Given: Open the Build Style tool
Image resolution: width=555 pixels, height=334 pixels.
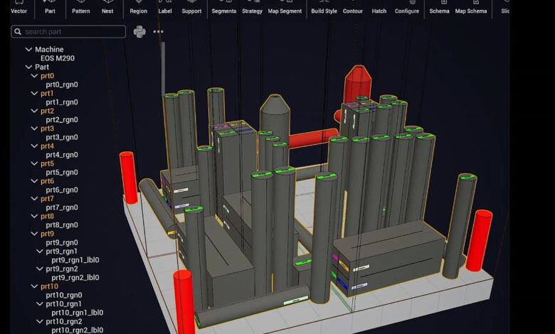Looking at the screenshot, I should click(324, 7).
